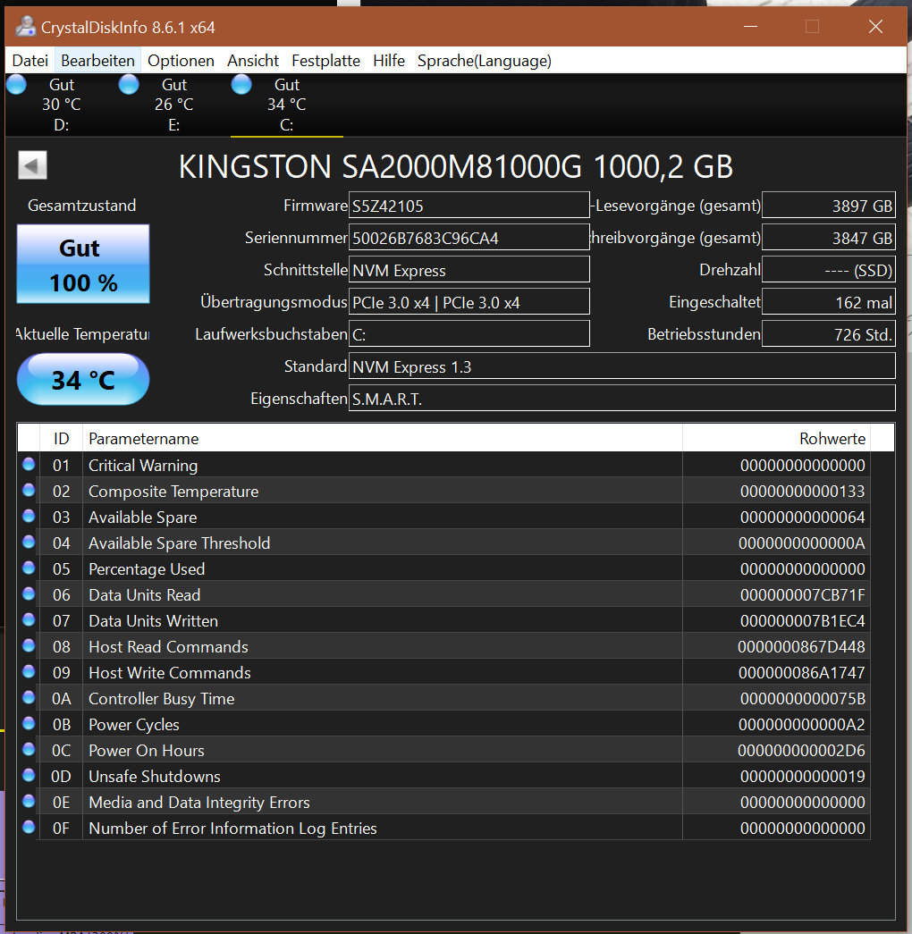
Task: Select the Composite Temperature parameter name
Action: (x=173, y=492)
